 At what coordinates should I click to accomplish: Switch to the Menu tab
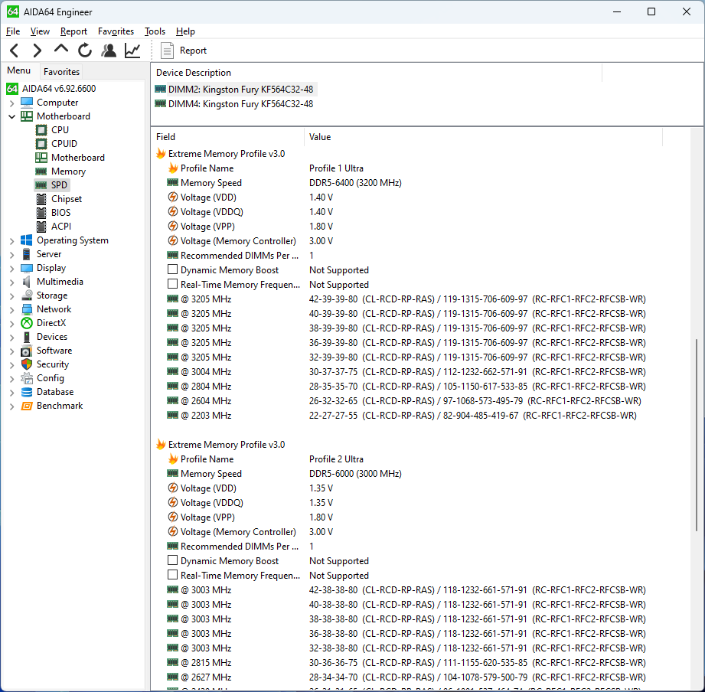(x=18, y=70)
